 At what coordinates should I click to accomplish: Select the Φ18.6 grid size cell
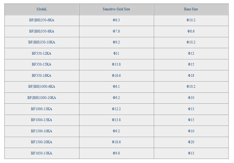point(116,142)
